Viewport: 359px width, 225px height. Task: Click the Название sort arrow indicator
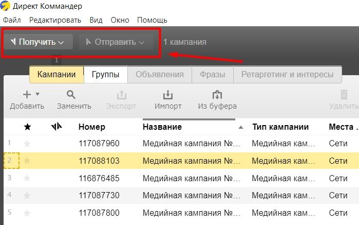point(241,127)
